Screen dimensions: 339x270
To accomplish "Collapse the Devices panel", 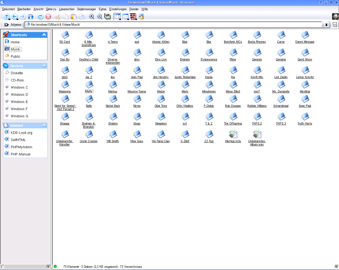I will pos(44,66).
